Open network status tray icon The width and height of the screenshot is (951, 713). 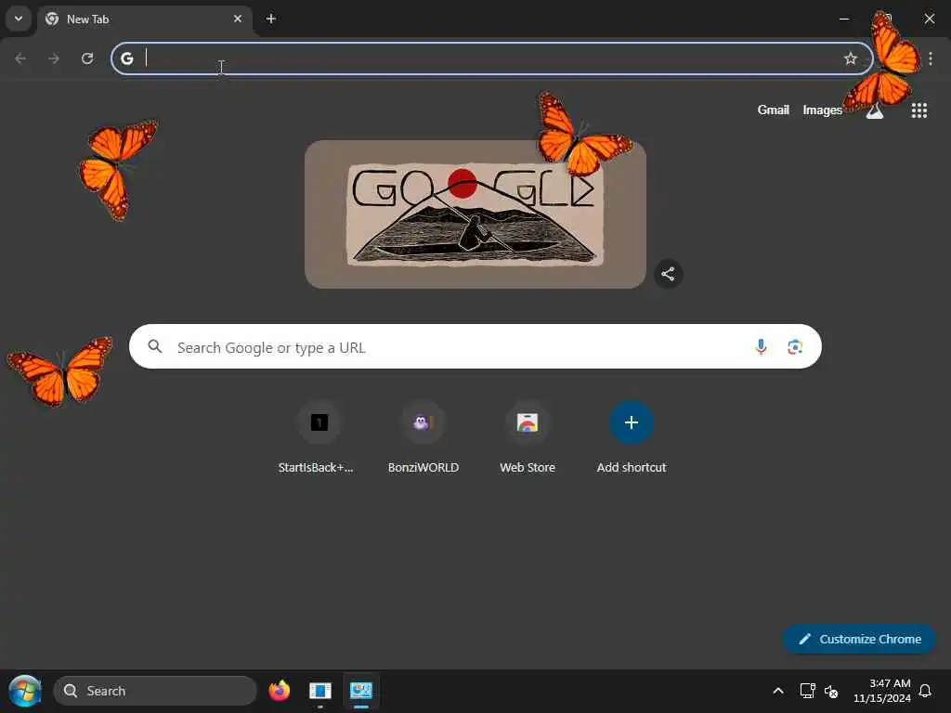click(x=807, y=691)
